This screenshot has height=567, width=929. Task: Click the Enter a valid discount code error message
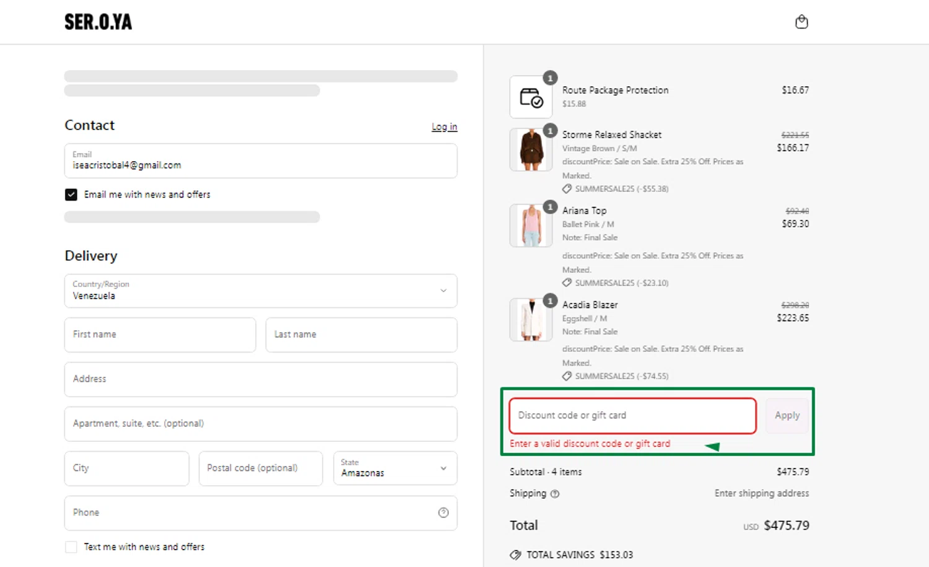click(x=590, y=444)
